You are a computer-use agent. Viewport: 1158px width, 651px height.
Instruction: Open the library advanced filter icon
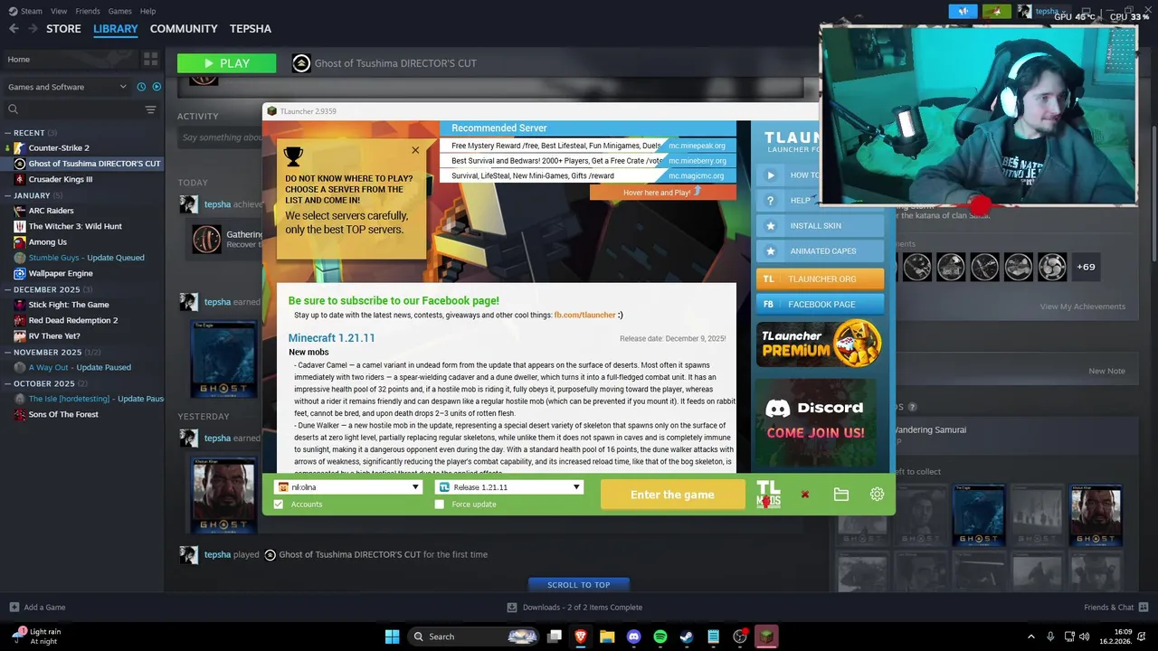coord(150,109)
